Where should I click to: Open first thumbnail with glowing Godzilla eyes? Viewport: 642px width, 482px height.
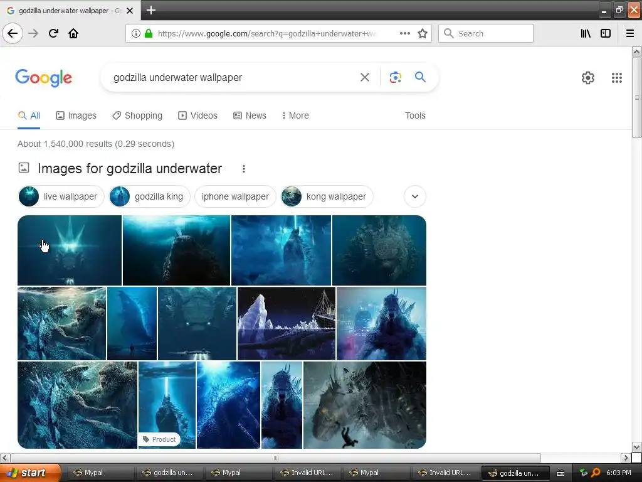click(x=70, y=250)
